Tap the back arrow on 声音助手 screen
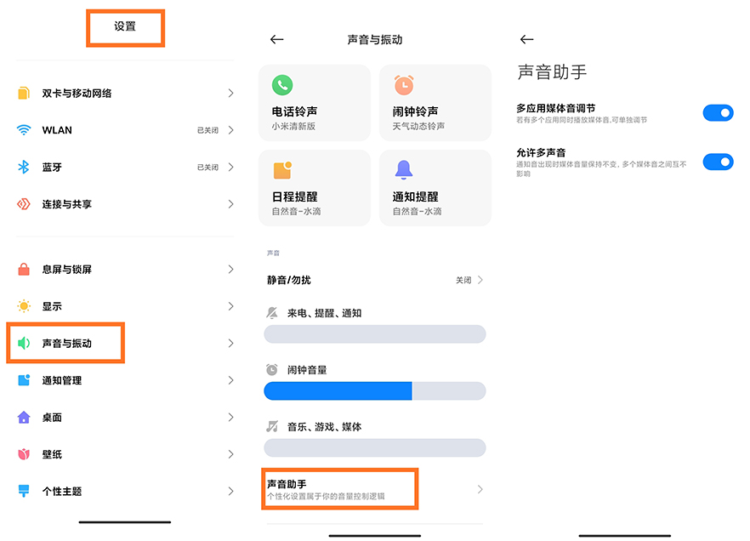This screenshot has width=750, height=541. [x=526, y=40]
